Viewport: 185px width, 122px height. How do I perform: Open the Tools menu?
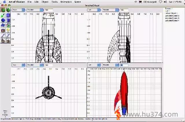(x=54, y=2)
